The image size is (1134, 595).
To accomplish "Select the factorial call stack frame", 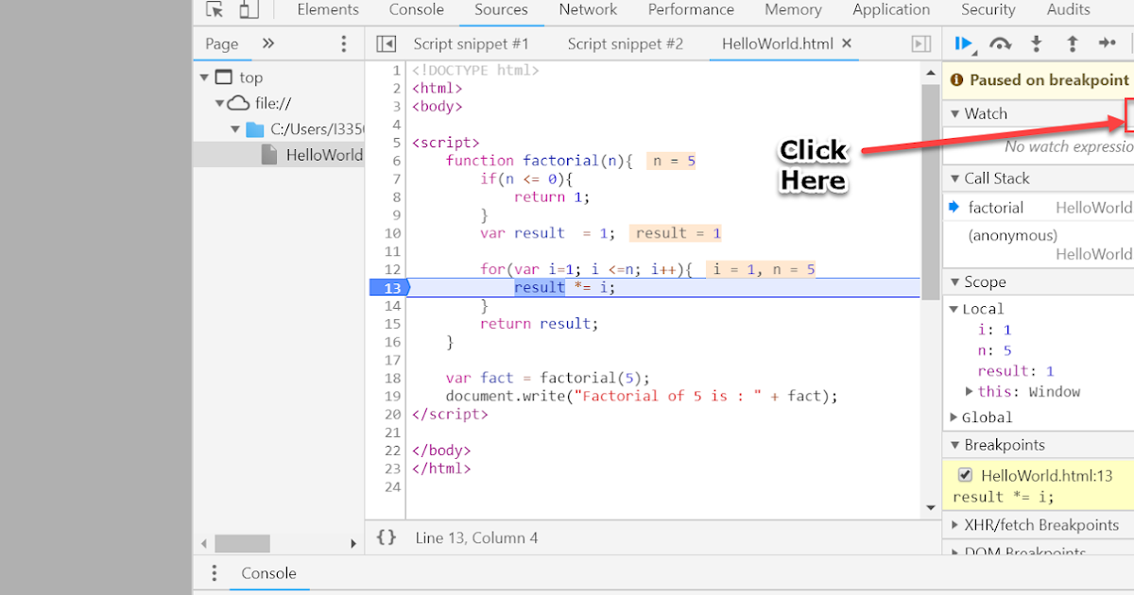I will [1039, 208].
